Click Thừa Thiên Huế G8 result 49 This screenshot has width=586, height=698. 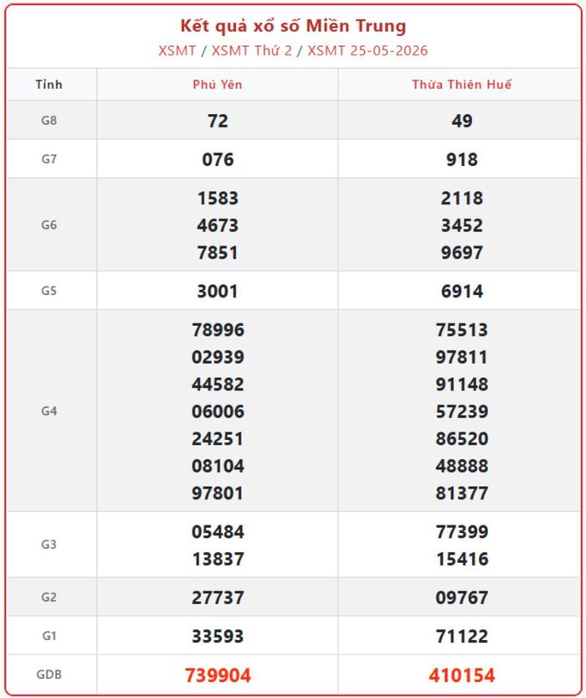point(462,121)
